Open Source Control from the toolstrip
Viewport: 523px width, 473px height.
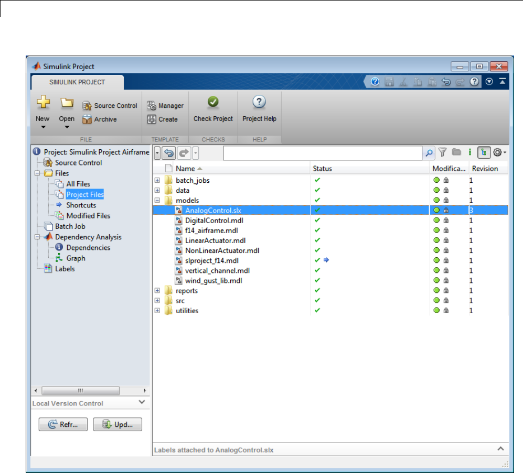[110, 106]
